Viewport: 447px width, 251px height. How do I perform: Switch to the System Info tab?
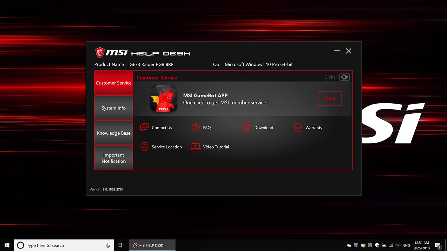click(114, 108)
